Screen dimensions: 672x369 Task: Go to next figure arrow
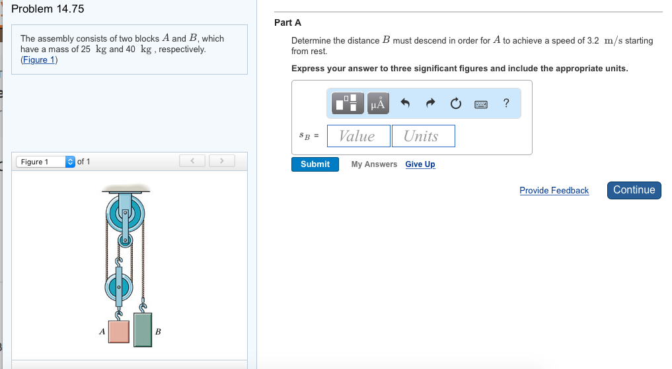pos(222,161)
